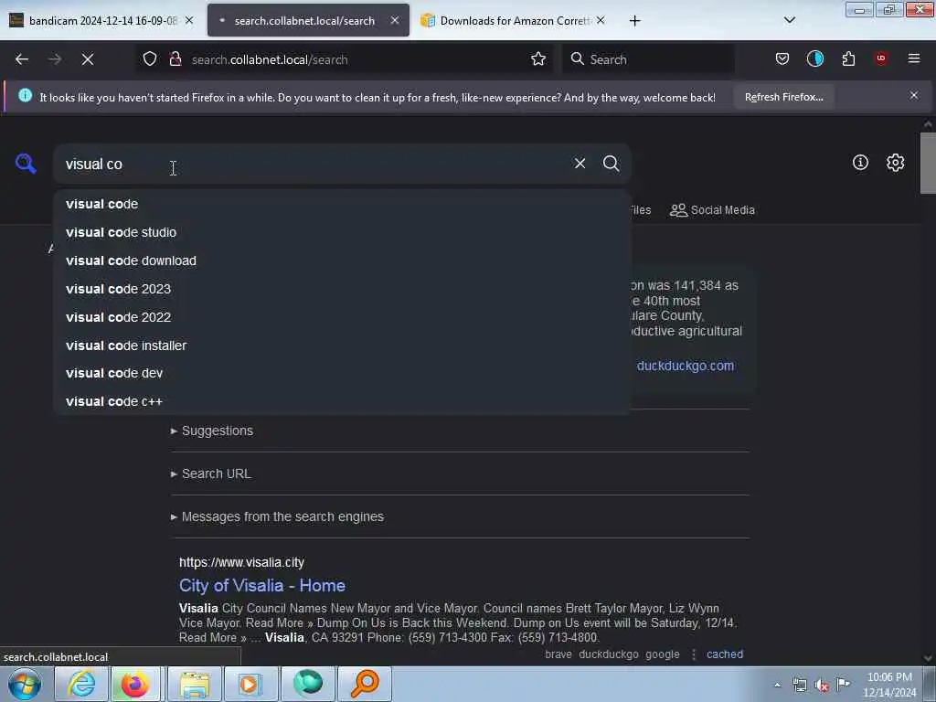Open the Firefox hamburger menu
The image size is (936, 702).
914,58
